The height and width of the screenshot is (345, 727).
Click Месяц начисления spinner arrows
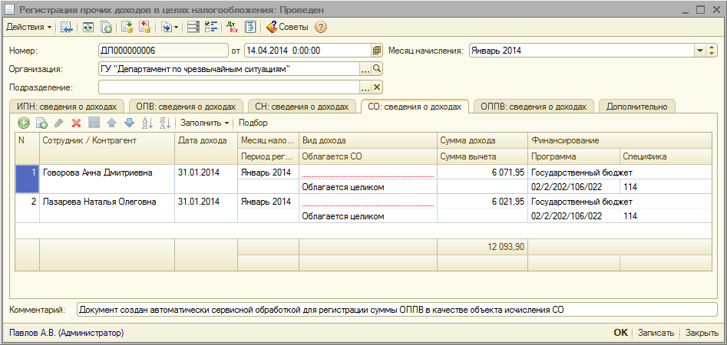pos(712,51)
